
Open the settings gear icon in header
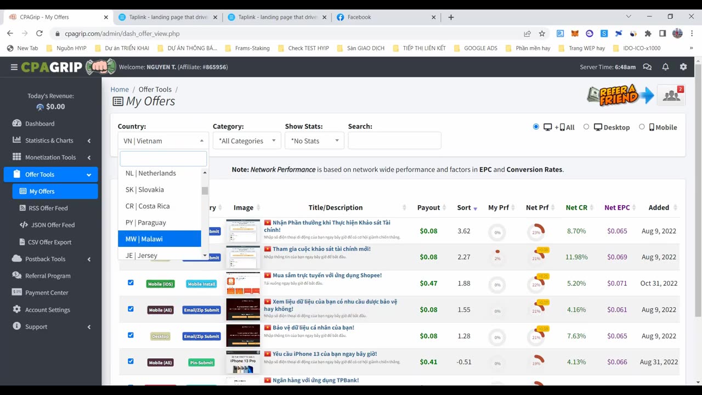pyautogui.click(x=683, y=67)
